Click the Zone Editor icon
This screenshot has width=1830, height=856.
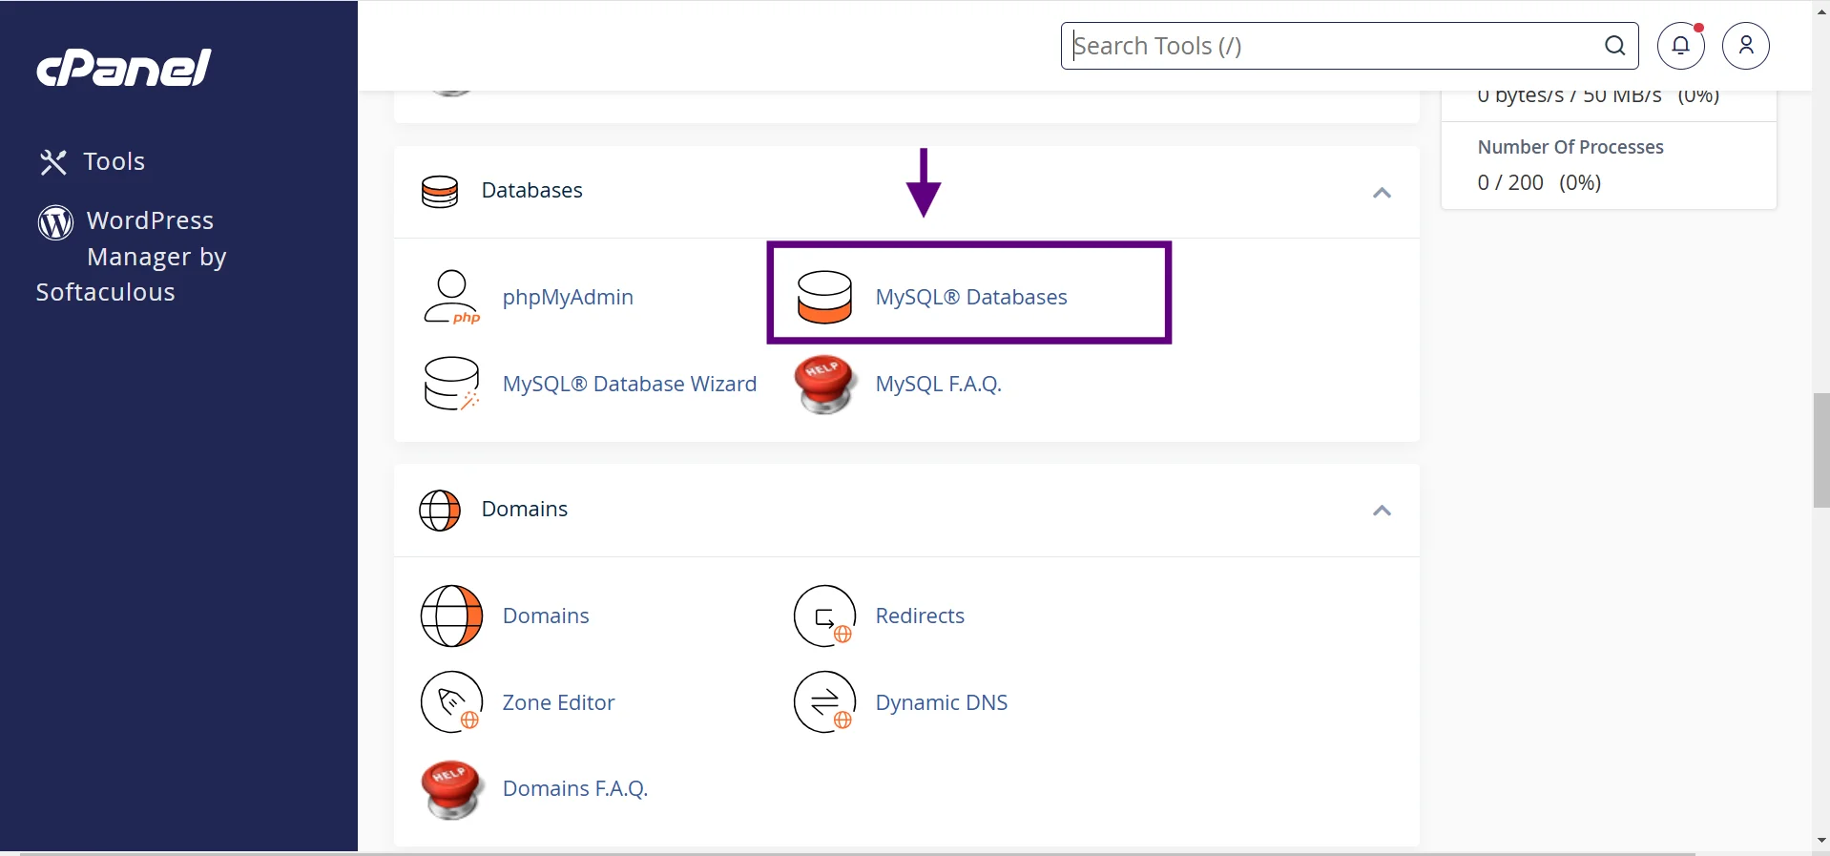pos(451,702)
